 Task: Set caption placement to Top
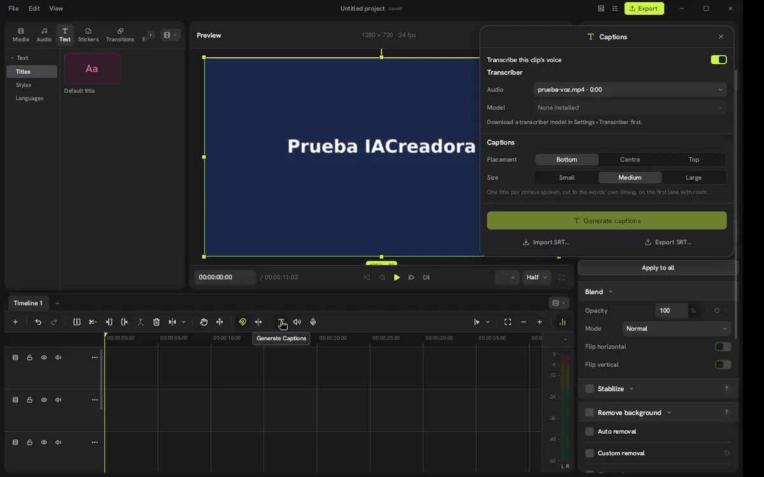(694, 160)
